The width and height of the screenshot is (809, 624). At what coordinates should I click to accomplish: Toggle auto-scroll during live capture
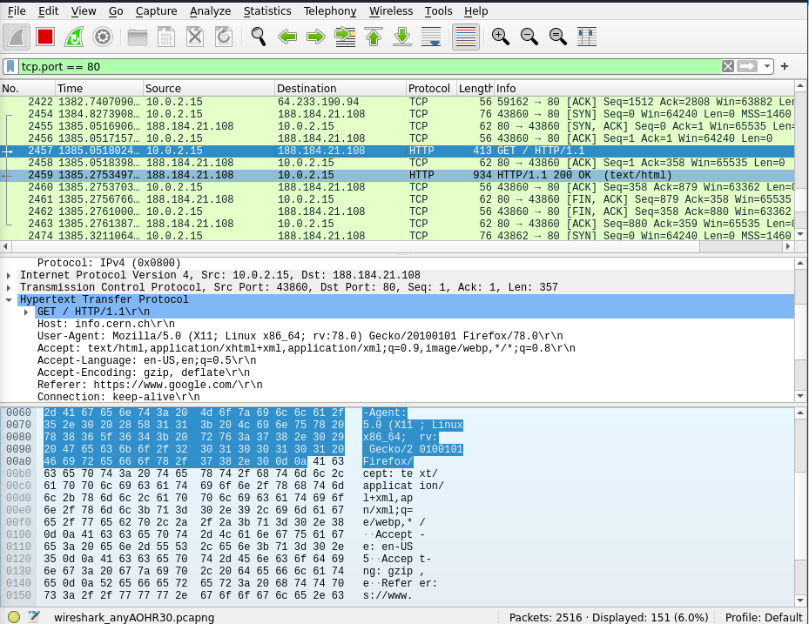(431, 37)
